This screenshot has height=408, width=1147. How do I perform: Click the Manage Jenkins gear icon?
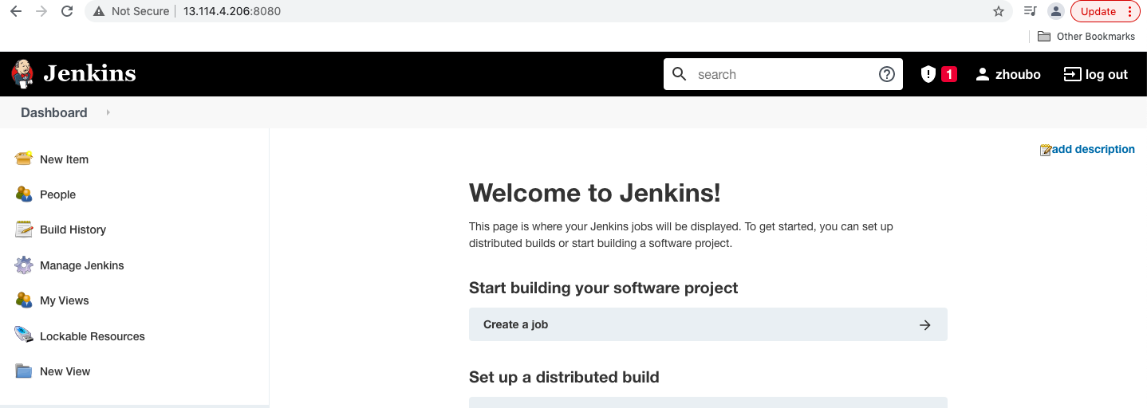coord(24,265)
